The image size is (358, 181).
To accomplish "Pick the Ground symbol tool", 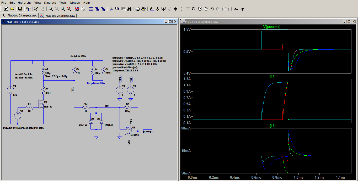I will pos(157,9).
